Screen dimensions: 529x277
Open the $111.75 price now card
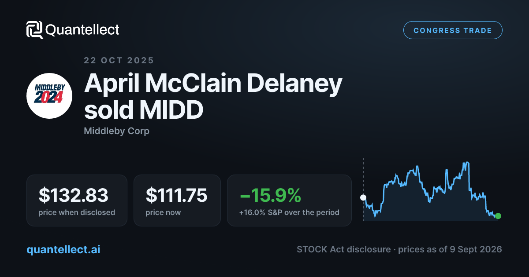pyautogui.click(x=177, y=200)
